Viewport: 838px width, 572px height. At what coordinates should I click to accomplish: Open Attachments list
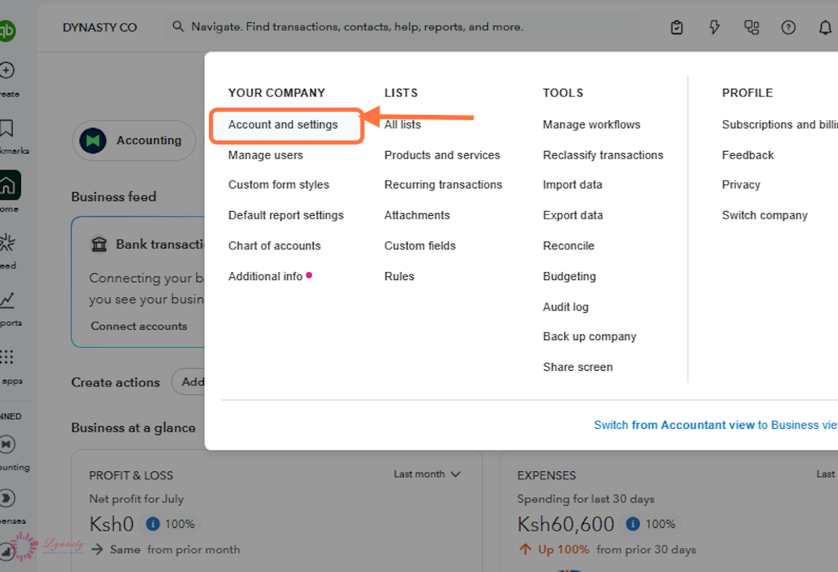click(x=417, y=215)
